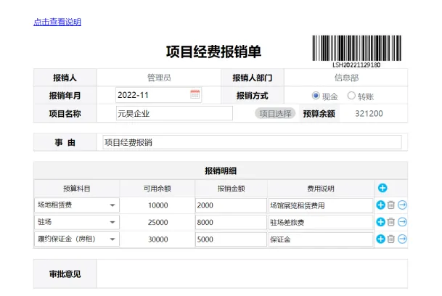442x296 pixels.
Task: Remove the 履约保证金 row with the trash icon
Action: (x=391, y=239)
